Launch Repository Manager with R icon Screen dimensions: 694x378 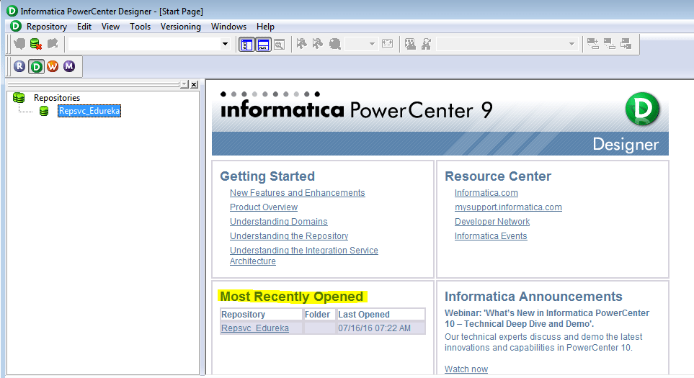coord(19,66)
